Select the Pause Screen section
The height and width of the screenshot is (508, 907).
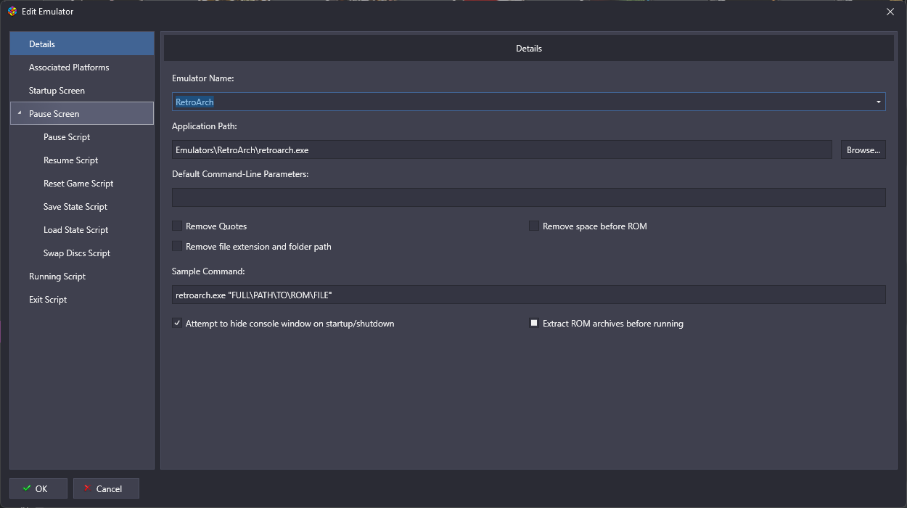point(82,113)
